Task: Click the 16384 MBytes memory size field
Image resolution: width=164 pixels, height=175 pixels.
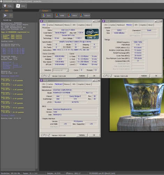Action: [119, 33]
